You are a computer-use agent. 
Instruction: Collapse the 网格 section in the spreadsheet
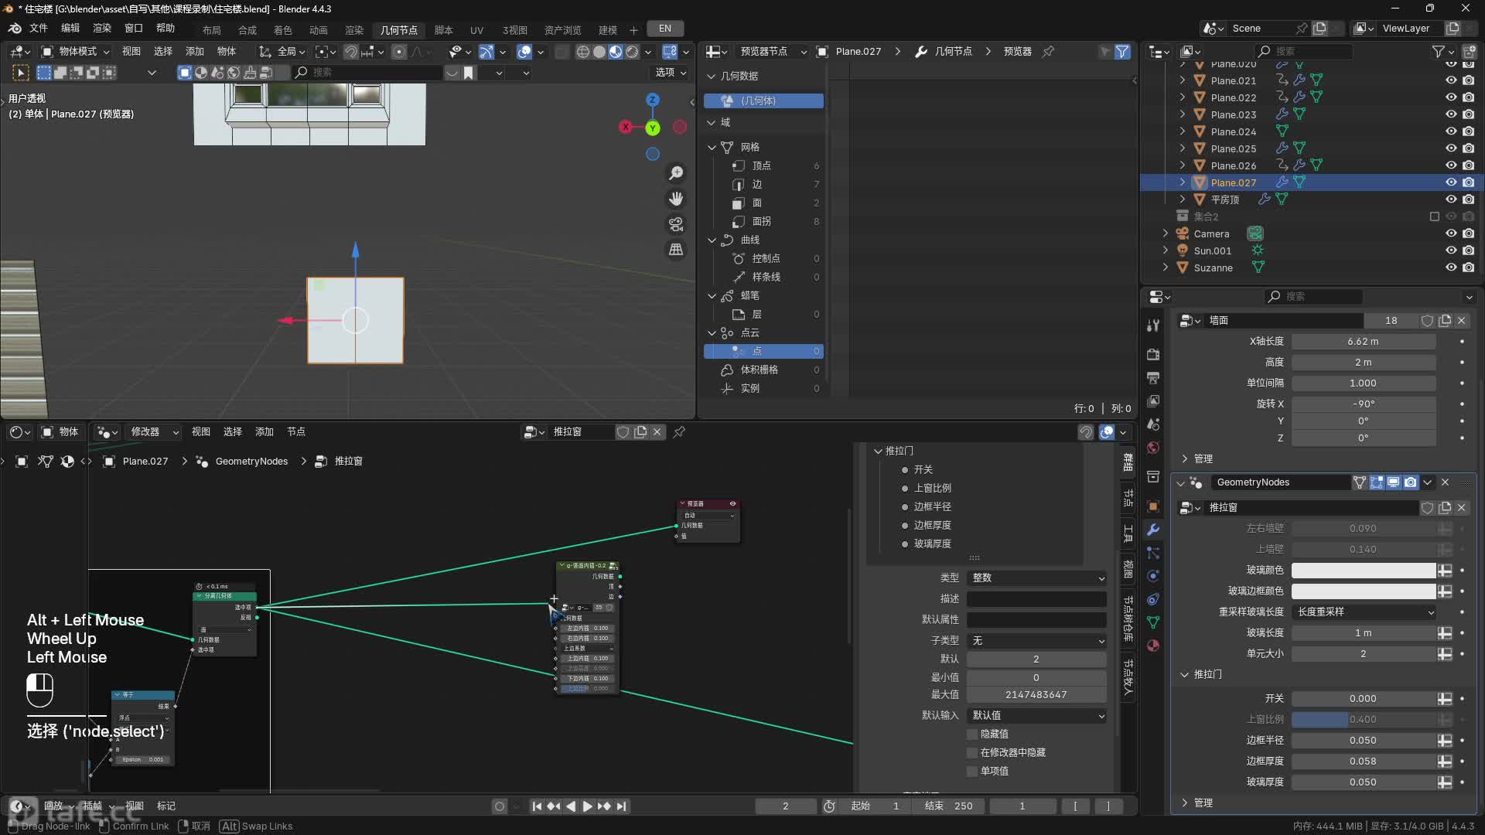click(x=712, y=147)
